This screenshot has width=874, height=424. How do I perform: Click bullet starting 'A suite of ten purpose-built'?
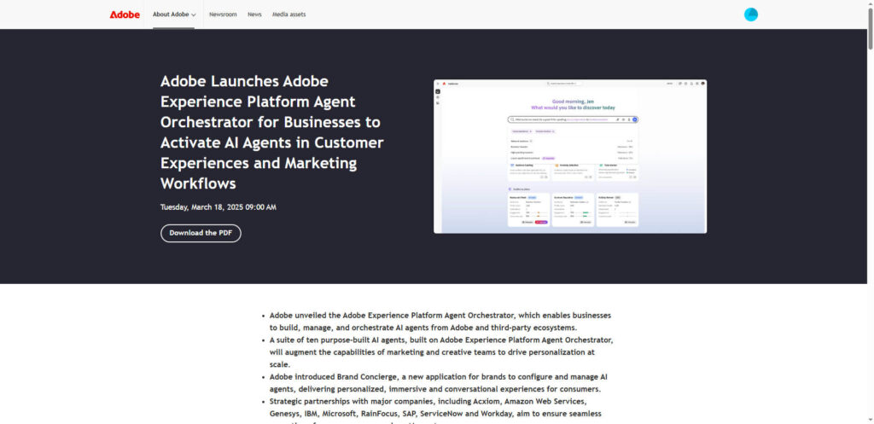(441, 352)
